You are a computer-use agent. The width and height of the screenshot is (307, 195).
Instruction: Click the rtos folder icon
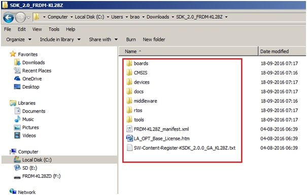129,110
